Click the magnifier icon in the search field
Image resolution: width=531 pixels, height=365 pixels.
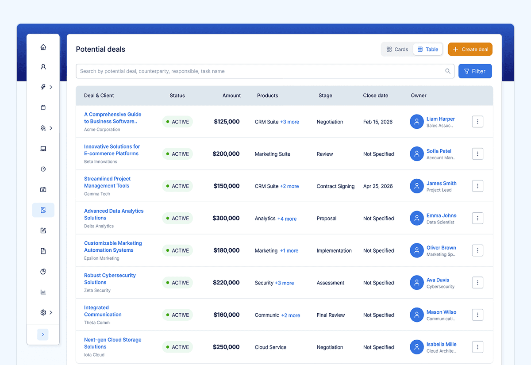(448, 71)
